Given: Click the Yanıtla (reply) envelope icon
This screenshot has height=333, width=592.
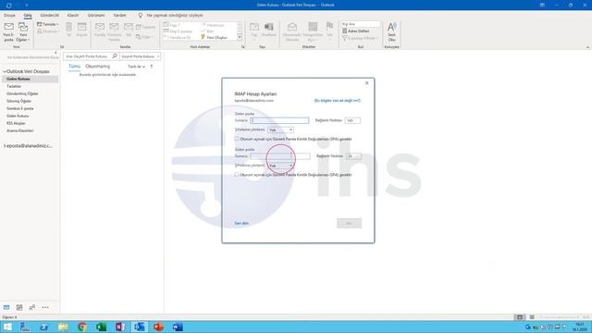Looking at the screenshot, I should point(100,27).
